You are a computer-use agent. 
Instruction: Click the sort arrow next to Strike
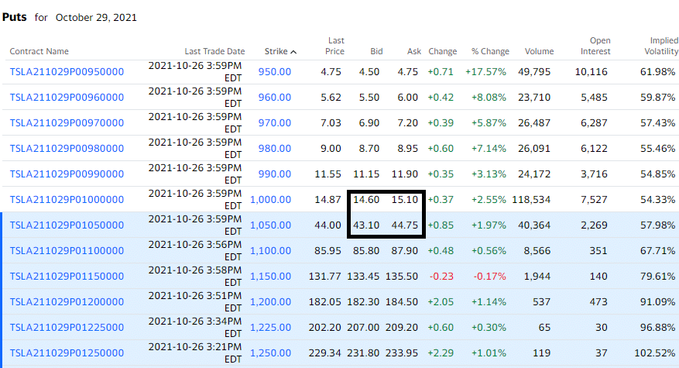tap(293, 52)
